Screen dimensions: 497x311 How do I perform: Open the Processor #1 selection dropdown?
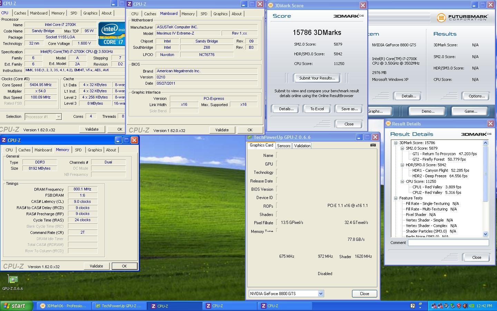58,117
